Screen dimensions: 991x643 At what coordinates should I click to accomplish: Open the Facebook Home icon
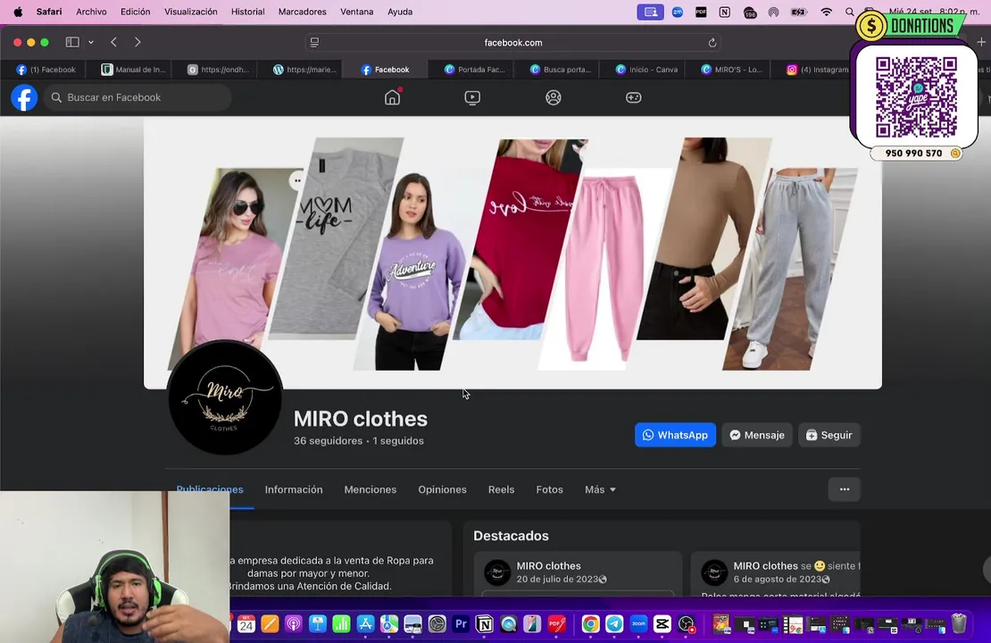393,97
